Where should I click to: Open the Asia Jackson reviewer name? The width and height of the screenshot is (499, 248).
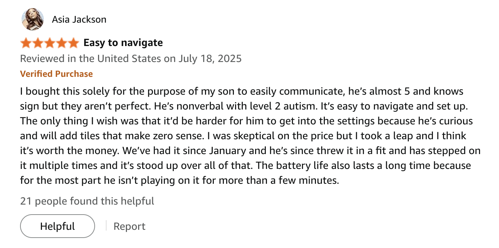click(79, 19)
